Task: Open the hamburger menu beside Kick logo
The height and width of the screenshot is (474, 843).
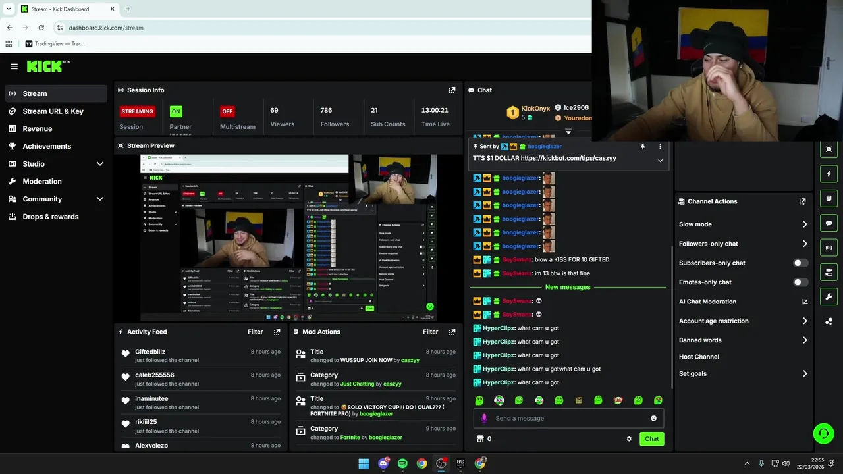Action: pos(14,66)
